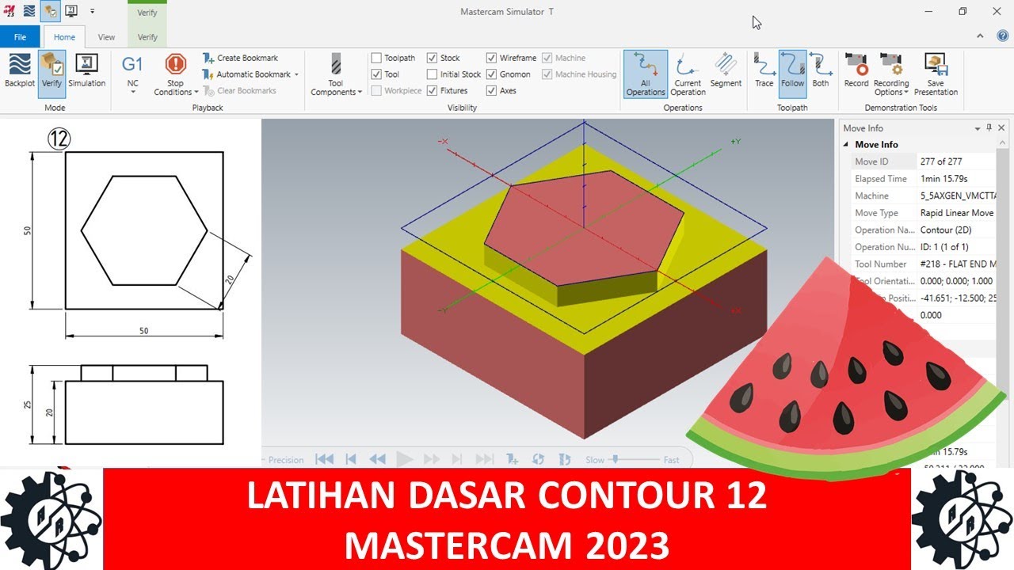Pin the Move Info panel
This screenshot has height=570, width=1014.
989,127
